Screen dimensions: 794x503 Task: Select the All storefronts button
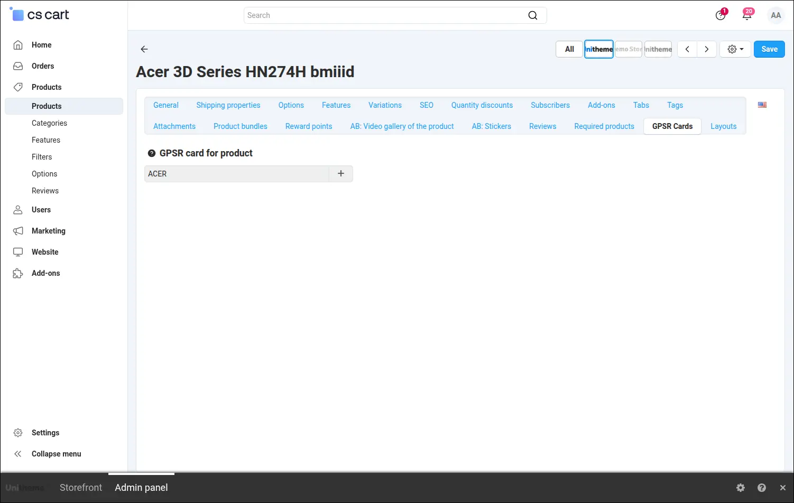(569, 49)
